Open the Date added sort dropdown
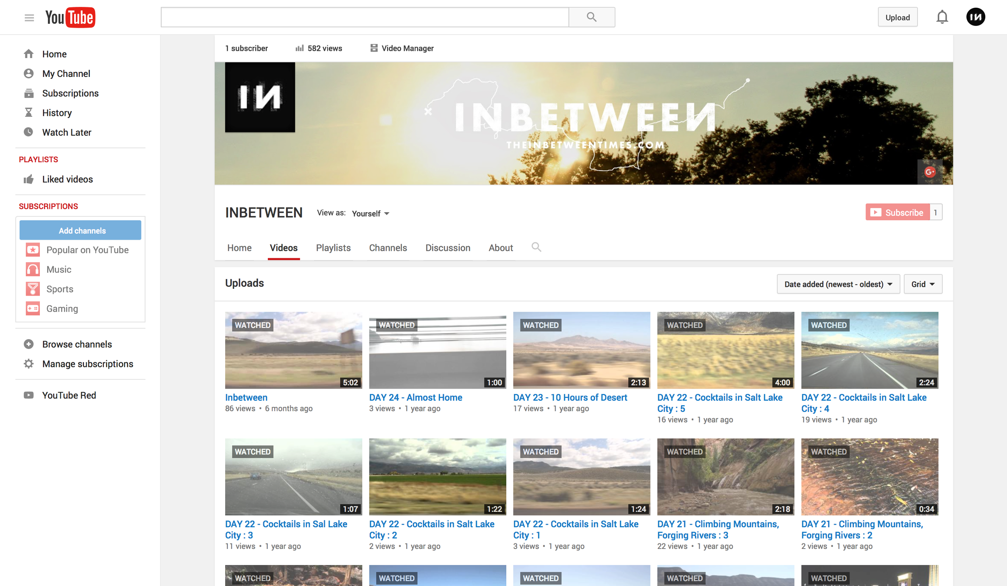The height and width of the screenshot is (586, 1007). pos(838,284)
